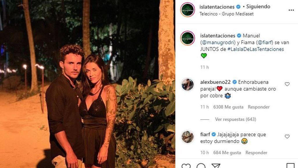The width and height of the screenshot is (298, 168).
Task: Click the couple's post photo
Action: point(87,84)
